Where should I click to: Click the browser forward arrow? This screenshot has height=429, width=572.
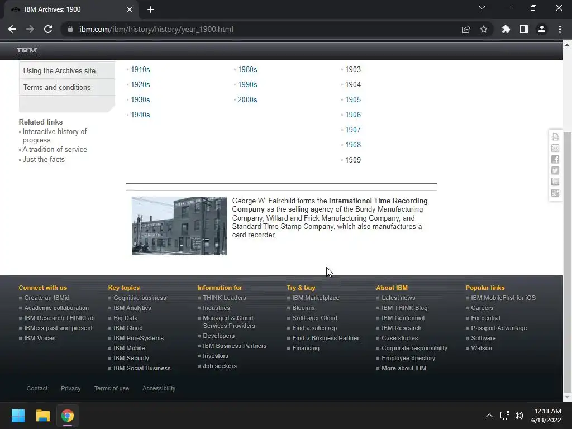coord(30,29)
